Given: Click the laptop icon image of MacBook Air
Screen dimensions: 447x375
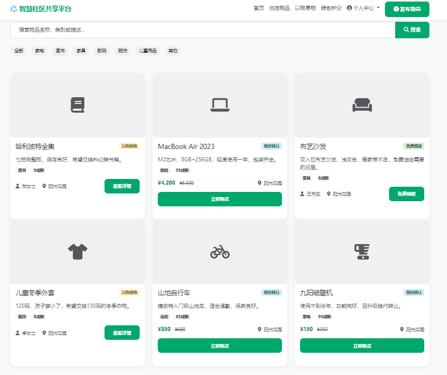Looking at the screenshot, I should 220,105.
